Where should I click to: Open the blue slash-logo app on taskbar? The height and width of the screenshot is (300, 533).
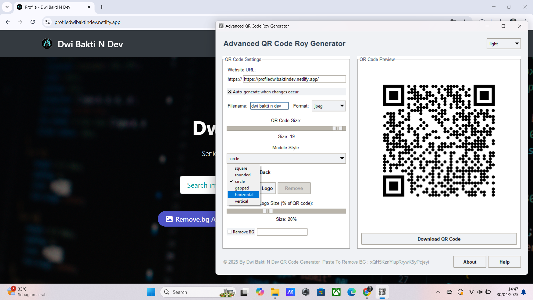[x=291, y=292]
